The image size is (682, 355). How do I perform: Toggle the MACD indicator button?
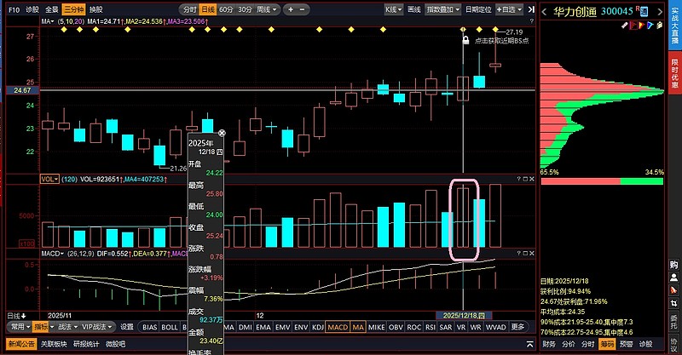[x=338, y=327]
